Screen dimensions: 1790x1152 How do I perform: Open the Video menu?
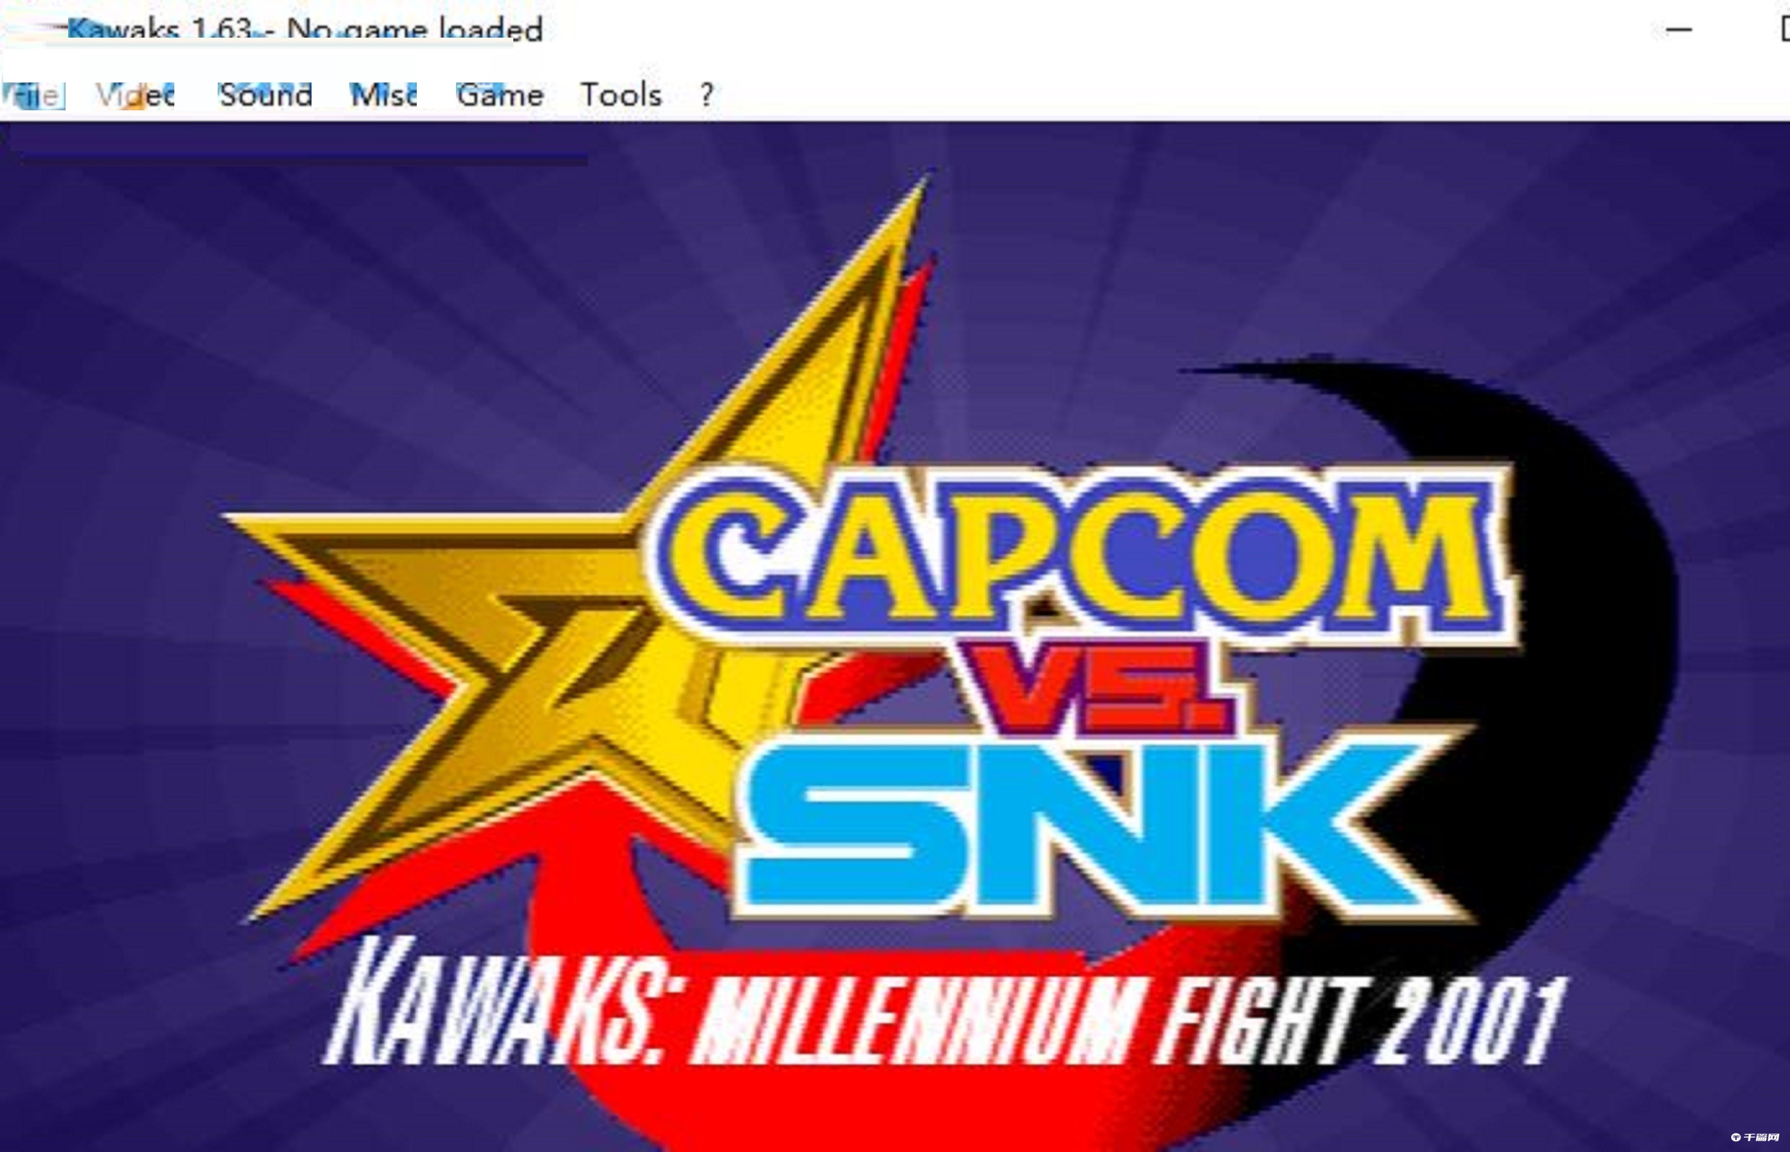(135, 95)
